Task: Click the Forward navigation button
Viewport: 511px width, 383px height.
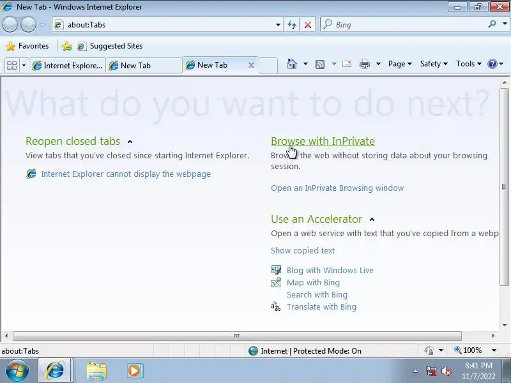Action: [28, 24]
